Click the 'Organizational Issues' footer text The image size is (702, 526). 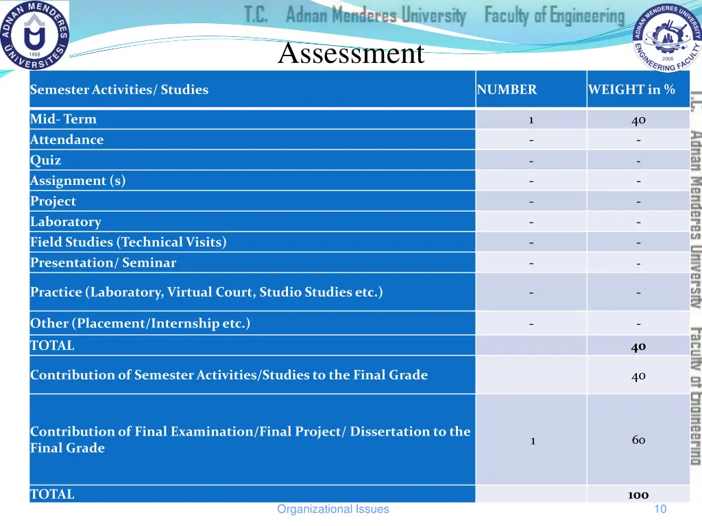pyautogui.click(x=333, y=509)
